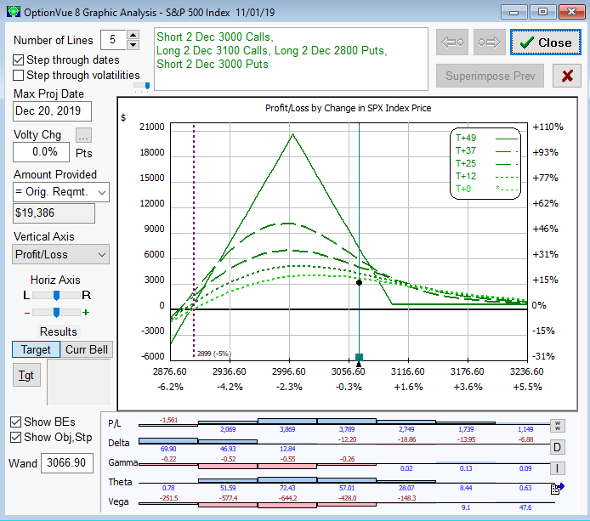The height and width of the screenshot is (521, 590).
Task: Select the Target results tab
Action: pos(36,349)
